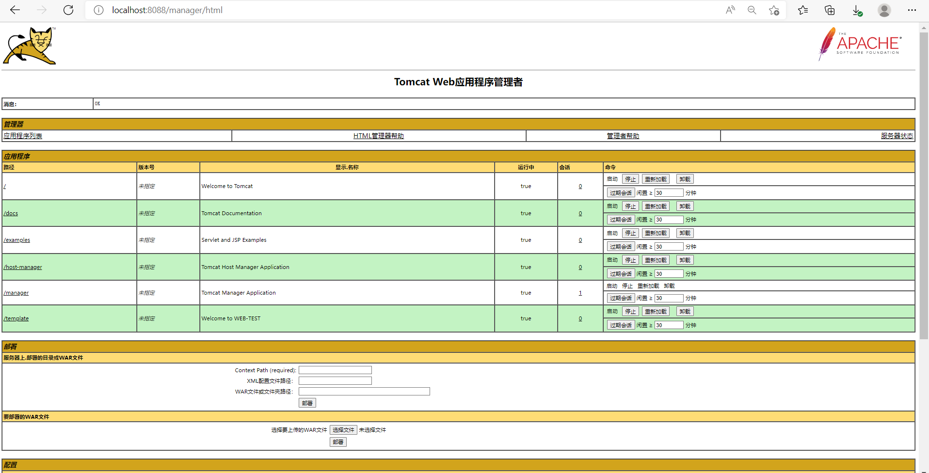Click idle minutes field for /examples

669,247
